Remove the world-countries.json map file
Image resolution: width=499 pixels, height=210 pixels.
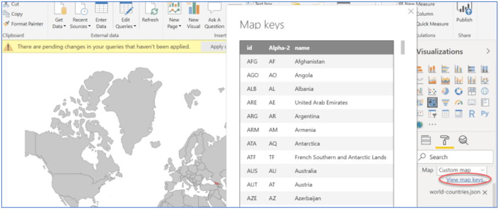[485, 192]
